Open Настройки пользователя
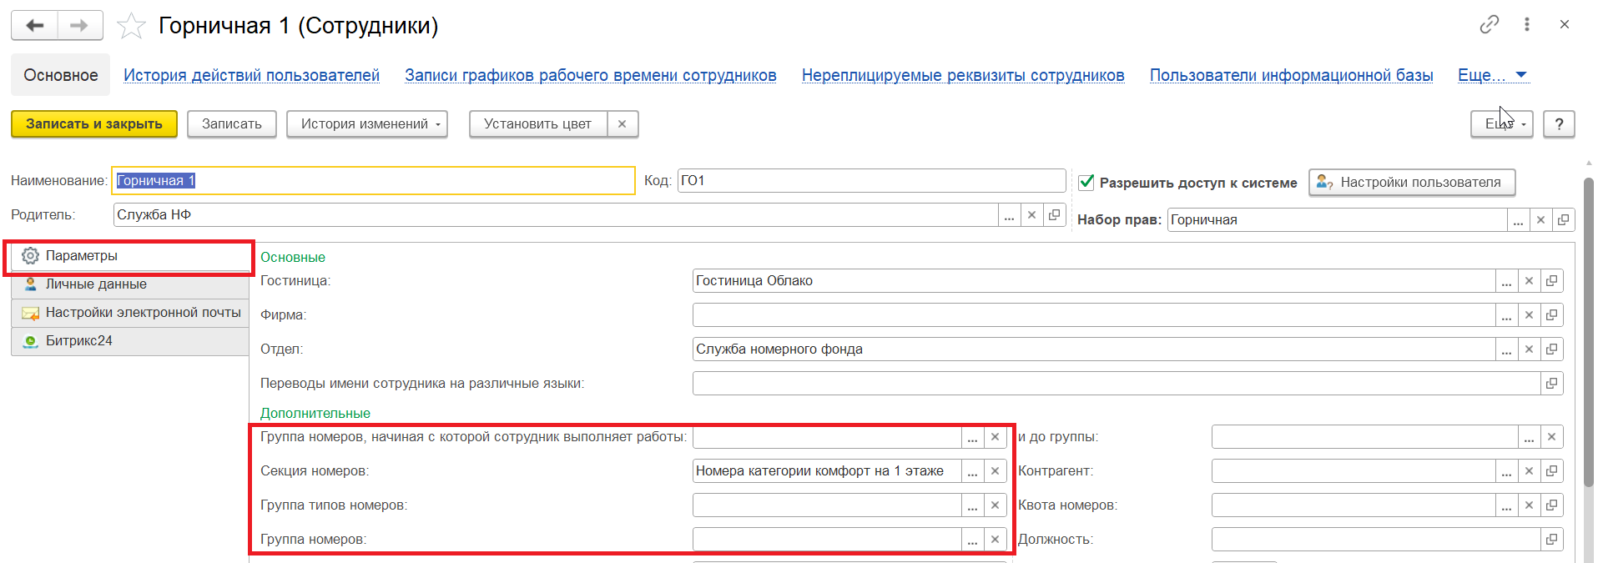1598x563 pixels. (x=1412, y=182)
